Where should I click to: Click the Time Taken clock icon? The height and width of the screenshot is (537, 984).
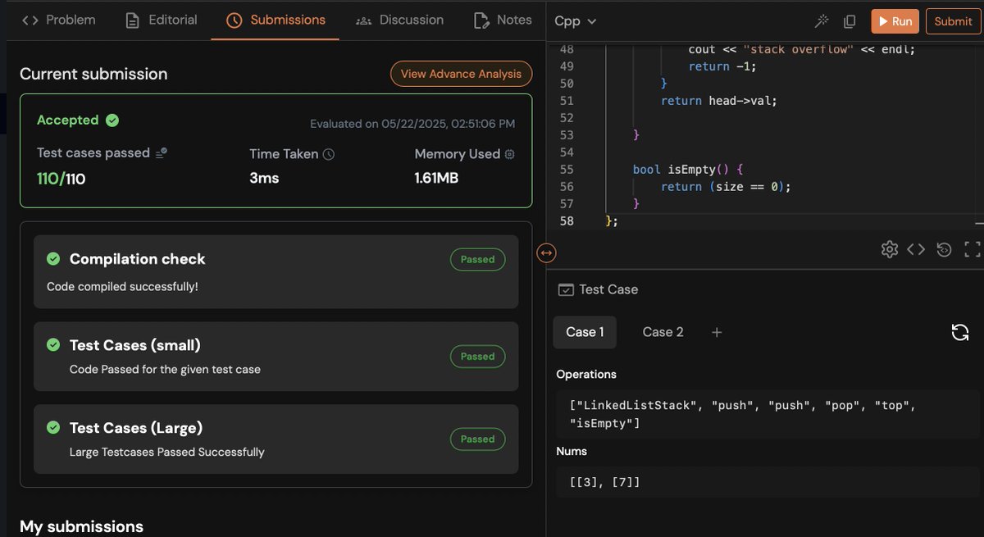pos(329,154)
